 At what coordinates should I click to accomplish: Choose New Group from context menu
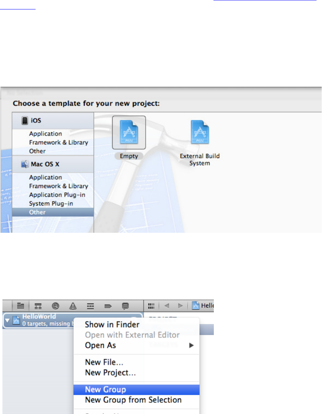point(136,389)
